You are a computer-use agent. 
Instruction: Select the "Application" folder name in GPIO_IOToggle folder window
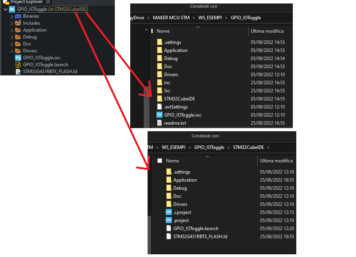pos(176,50)
